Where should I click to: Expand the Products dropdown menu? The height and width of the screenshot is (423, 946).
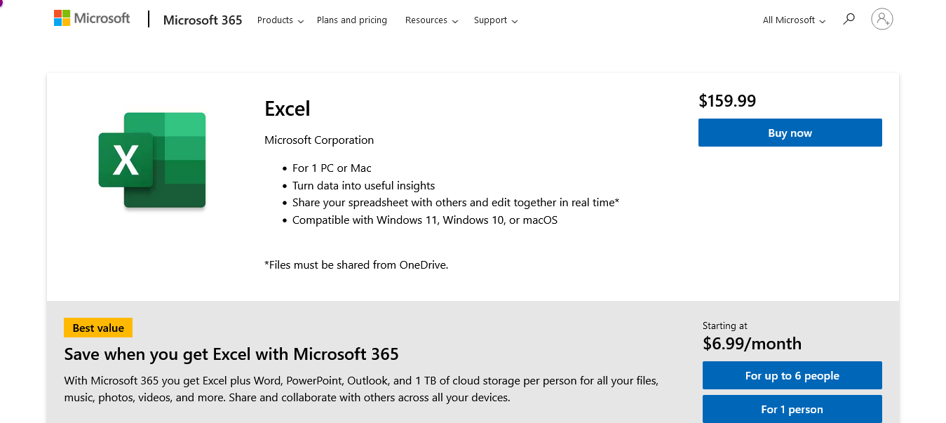click(280, 20)
